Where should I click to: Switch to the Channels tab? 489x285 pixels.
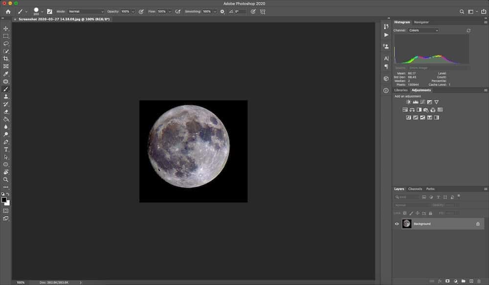(415, 189)
